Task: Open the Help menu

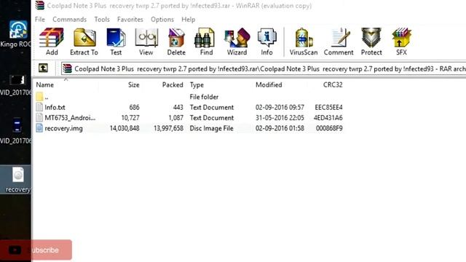Action: [189, 20]
